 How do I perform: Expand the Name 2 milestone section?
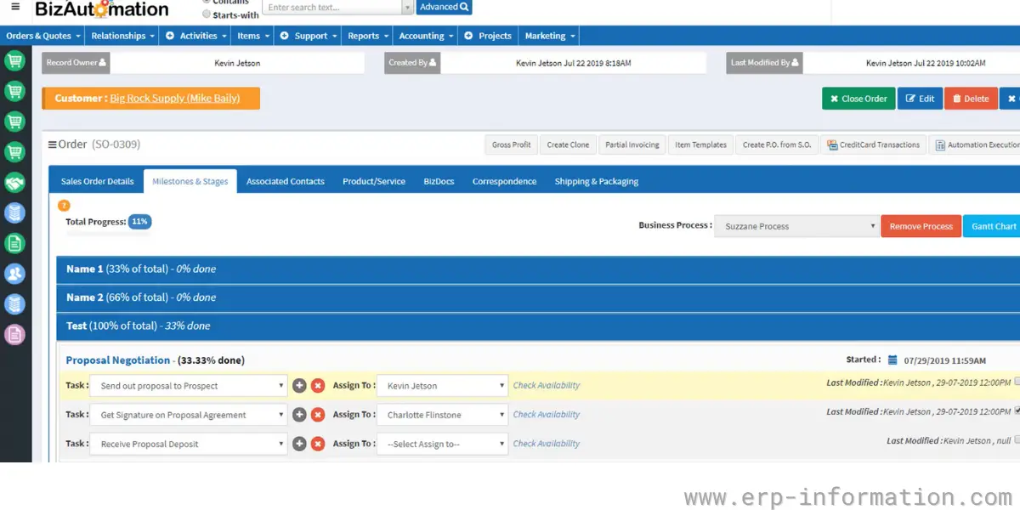click(x=538, y=297)
